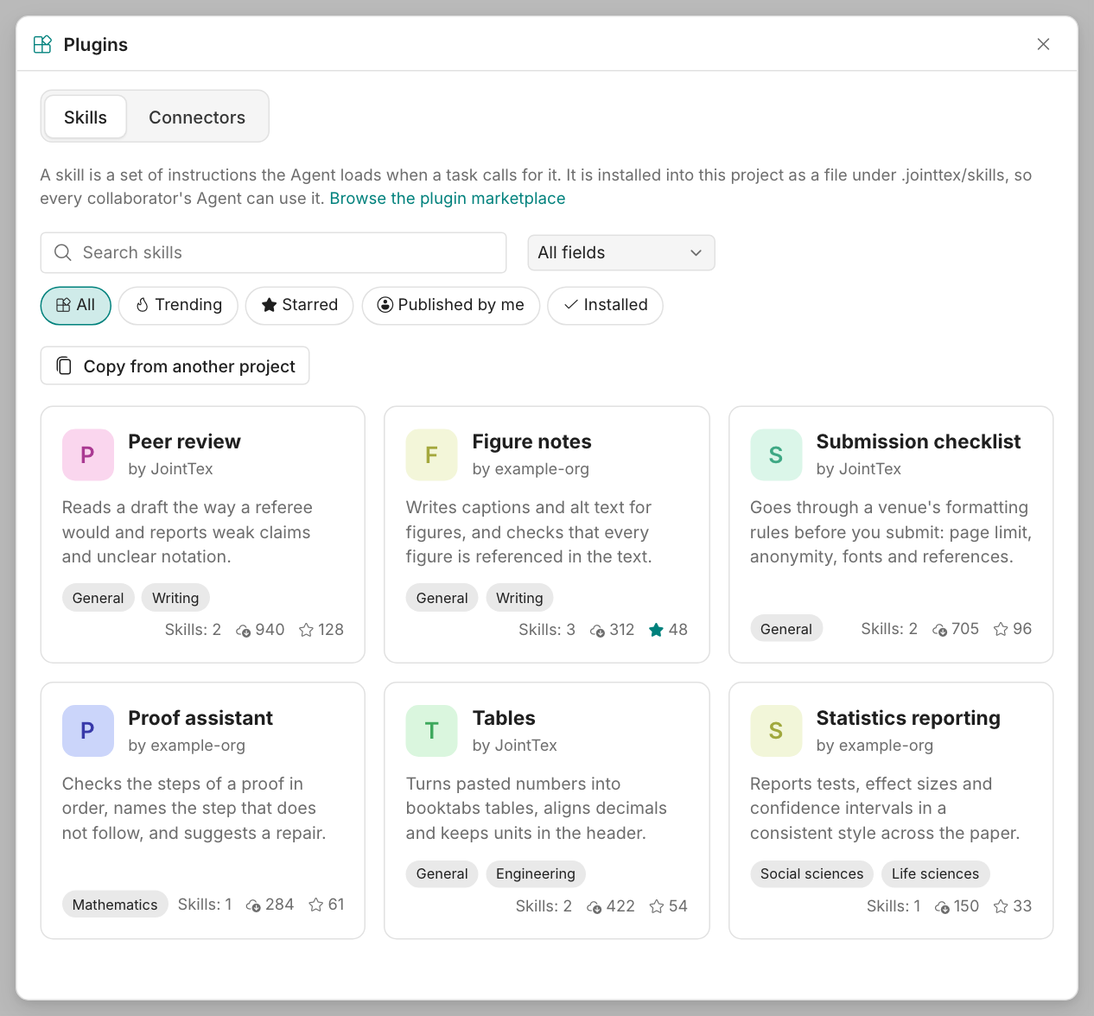
Task: Click the Plugins icon in dialog header
Action: 42,44
